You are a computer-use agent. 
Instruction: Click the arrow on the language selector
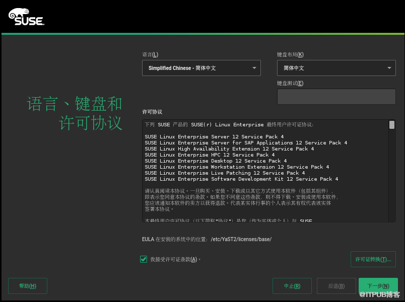click(x=254, y=68)
